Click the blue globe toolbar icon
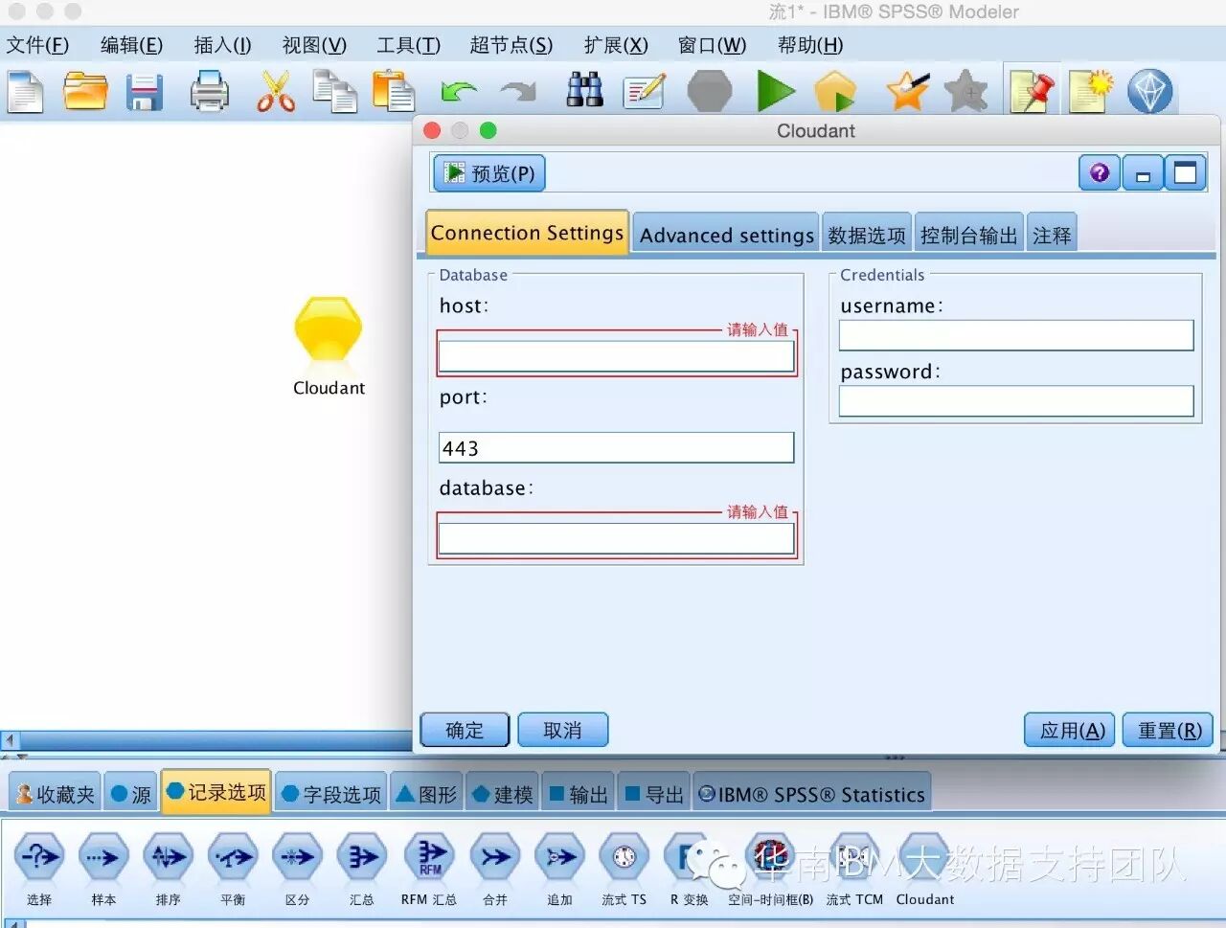The image size is (1226, 928). [1149, 92]
